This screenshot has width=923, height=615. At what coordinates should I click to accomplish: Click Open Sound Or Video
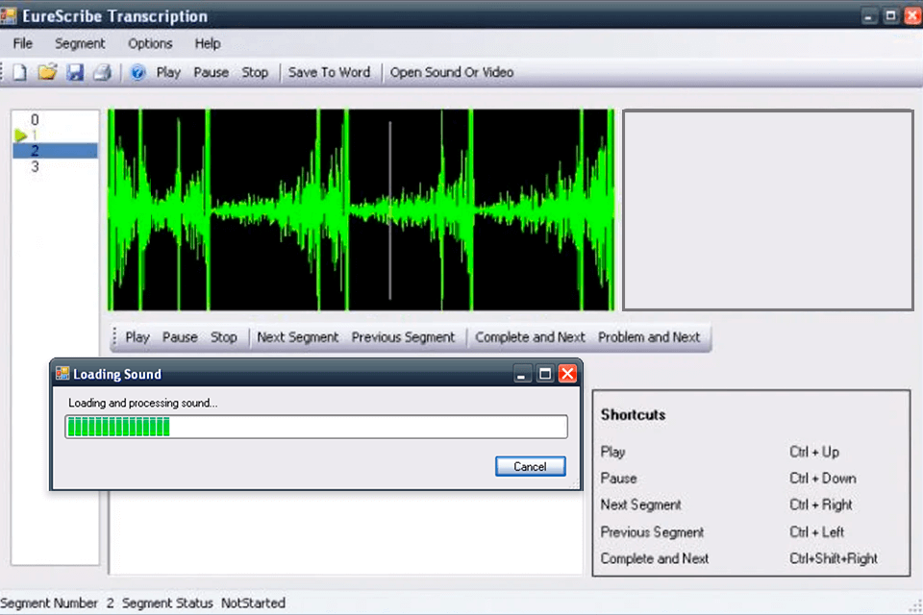[452, 72]
